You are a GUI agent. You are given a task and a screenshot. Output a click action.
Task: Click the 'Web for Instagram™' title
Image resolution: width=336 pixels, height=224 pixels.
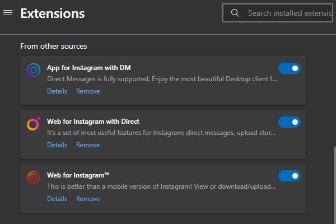(x=78, y=175)
